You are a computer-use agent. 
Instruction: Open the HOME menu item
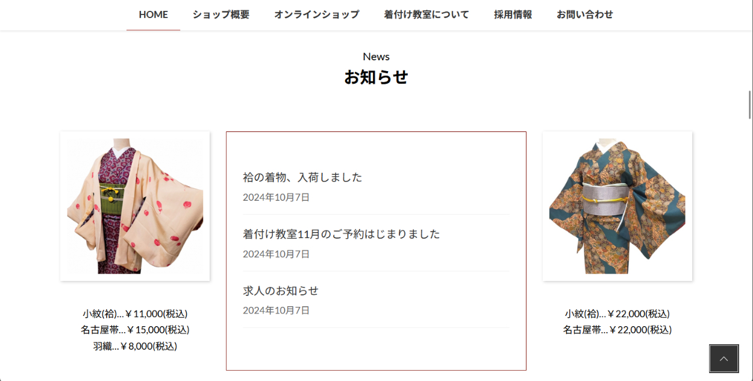pyautogui.click(x=153, y=14)
